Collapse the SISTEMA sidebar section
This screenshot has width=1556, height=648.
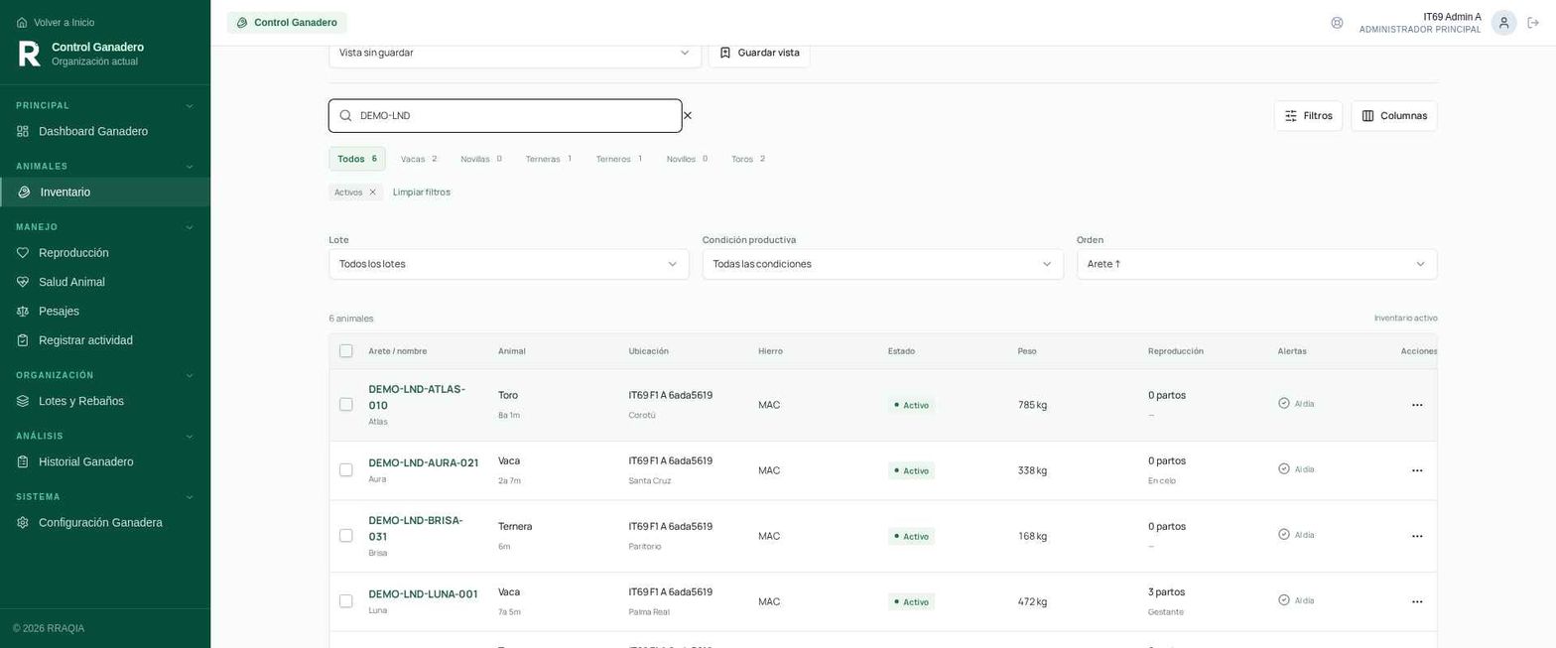point(190,497)
